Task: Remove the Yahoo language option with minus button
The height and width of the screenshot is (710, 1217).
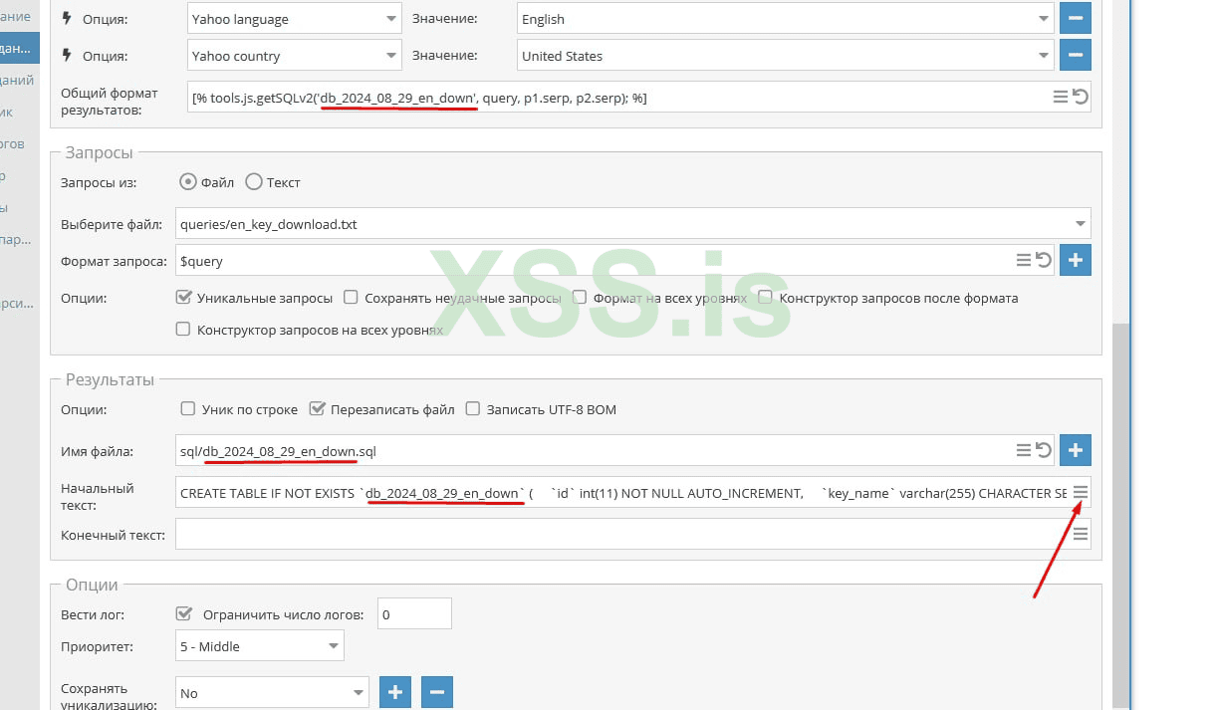Action: [x=1075, y=18]
